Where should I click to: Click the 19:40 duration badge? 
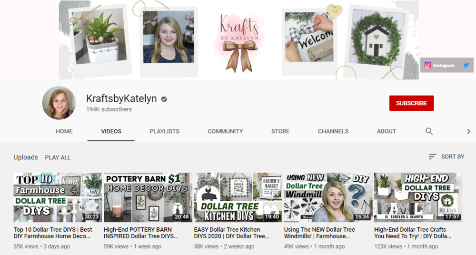point(272,217)
